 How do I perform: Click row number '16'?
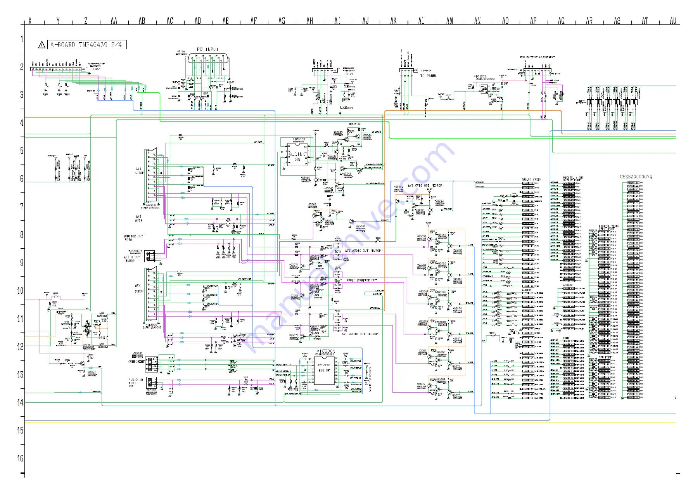click(x=20, y=458)
